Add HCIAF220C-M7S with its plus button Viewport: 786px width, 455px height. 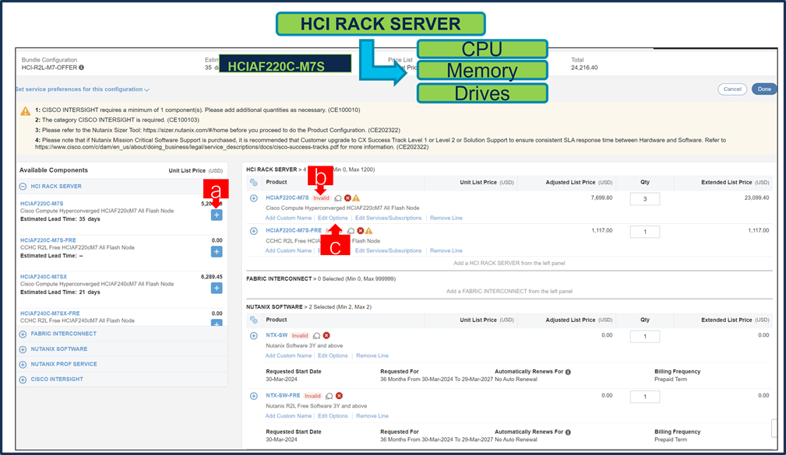(217, 215)
